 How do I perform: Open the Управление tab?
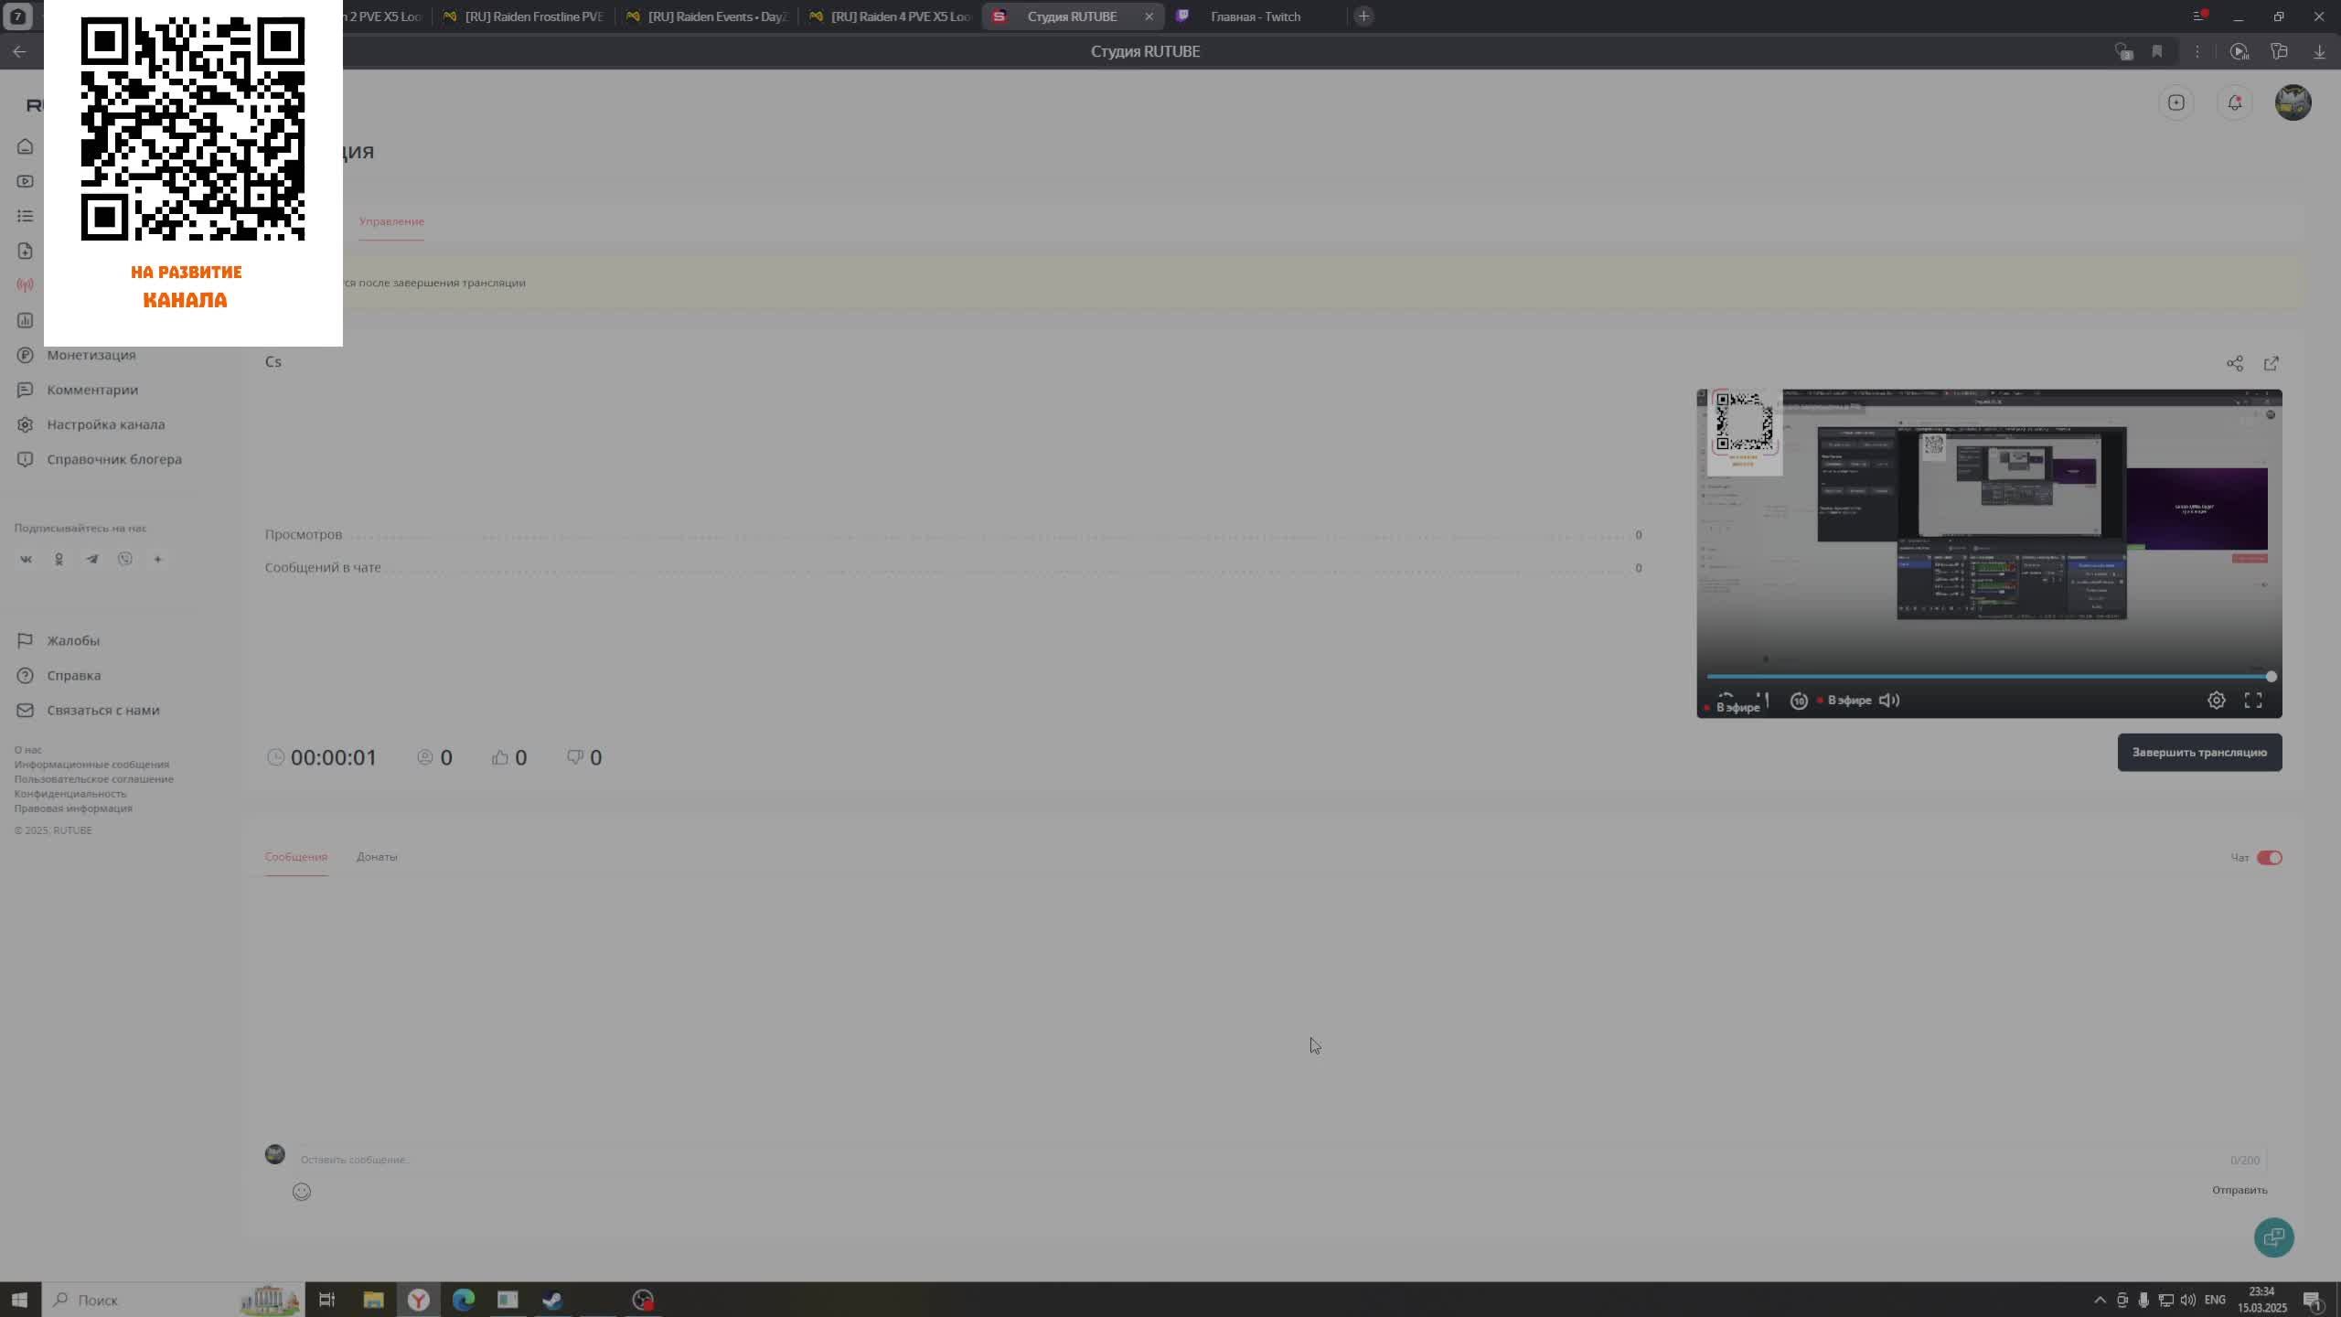tap(391, 221)
